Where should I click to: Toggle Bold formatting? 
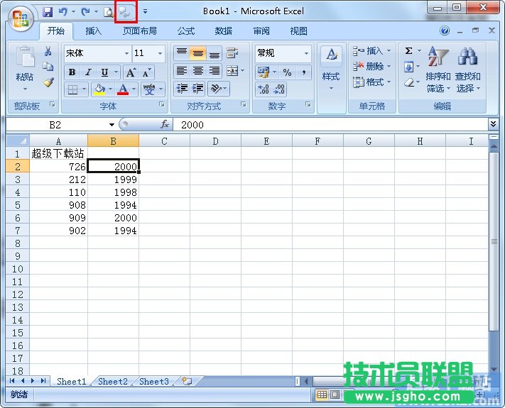72,72
